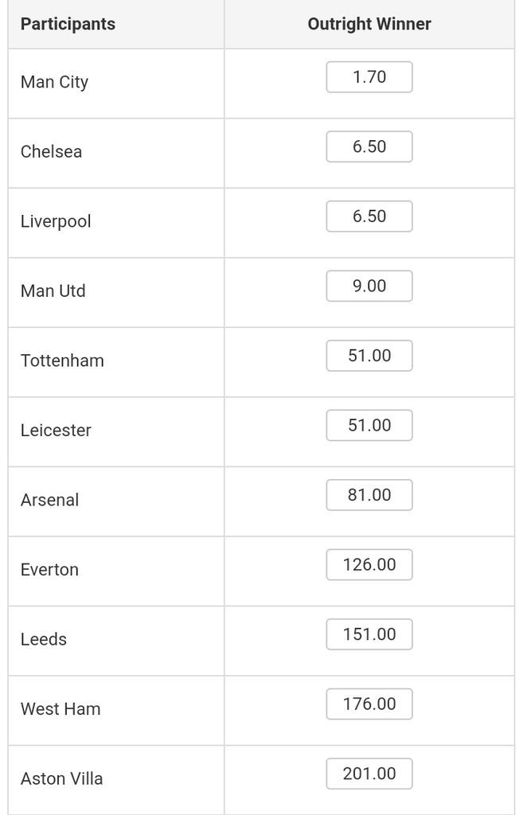Select Man City odds 1.70

click(369, 77)
